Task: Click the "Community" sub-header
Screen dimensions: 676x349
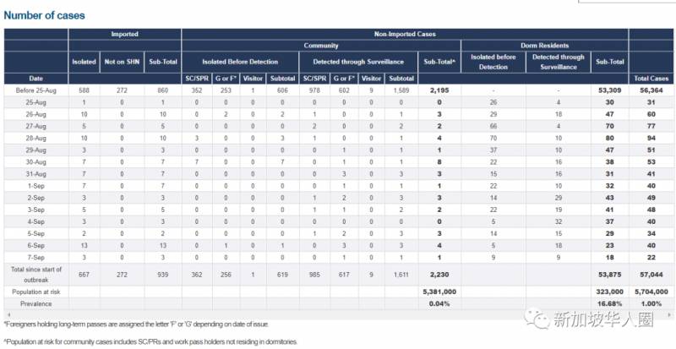Action: tap(321, 45)
